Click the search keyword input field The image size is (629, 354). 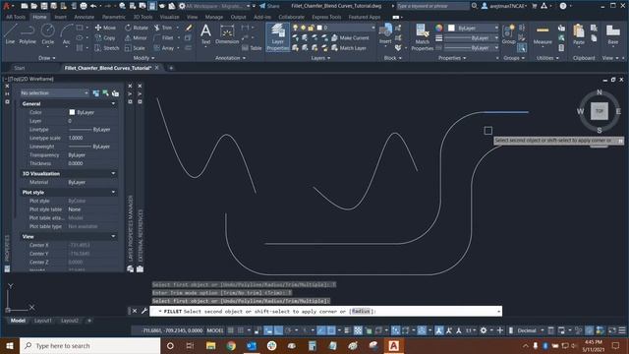pos(432,6)
